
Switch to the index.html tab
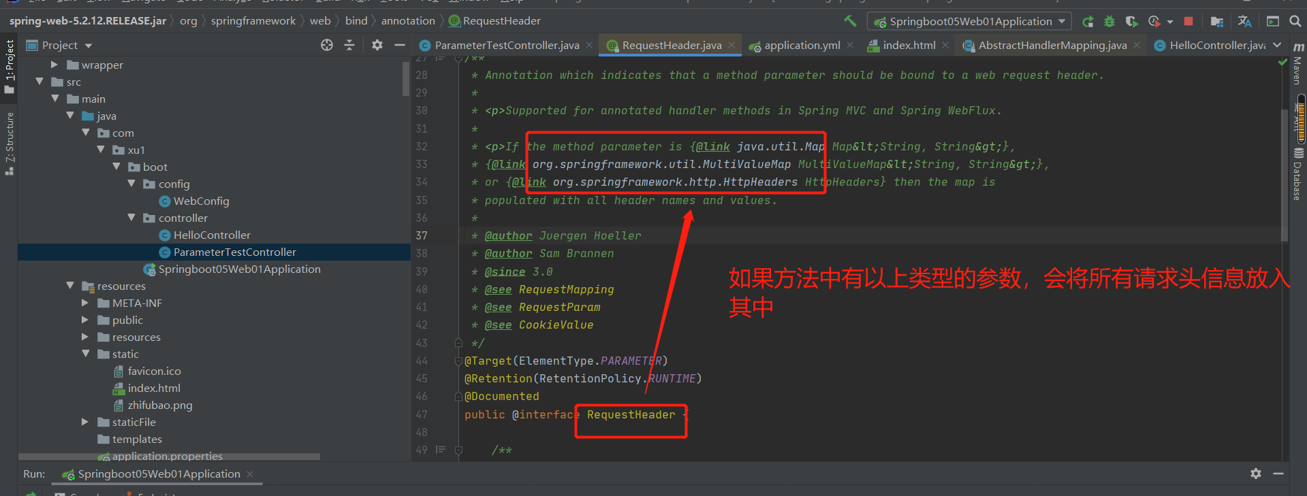(x=909, y=45)
